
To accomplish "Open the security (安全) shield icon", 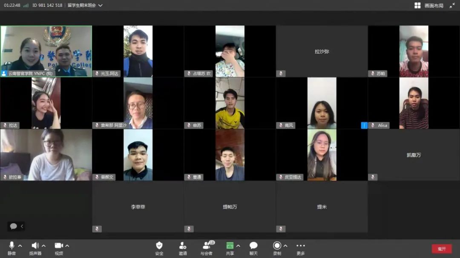I will click(x=159, y=246).
